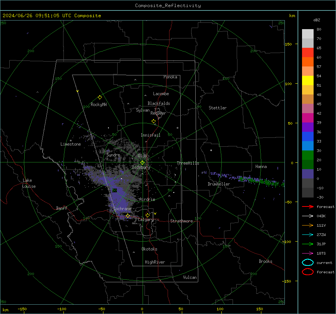336x314 pixels.
Task: Select yellow diamond marker near RockyMH
Action: 100,97
